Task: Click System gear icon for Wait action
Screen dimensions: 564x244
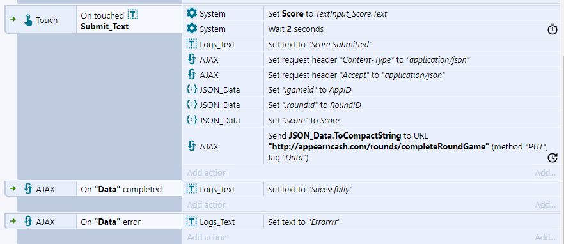Action: (x=192, y=29)
